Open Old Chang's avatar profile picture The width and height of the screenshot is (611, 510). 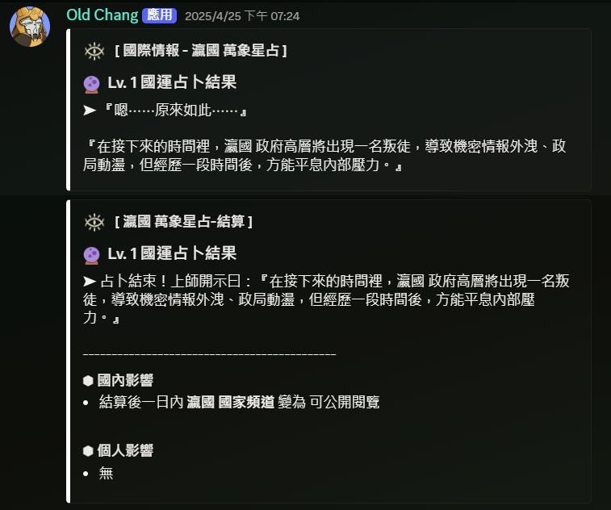point(30,27)
